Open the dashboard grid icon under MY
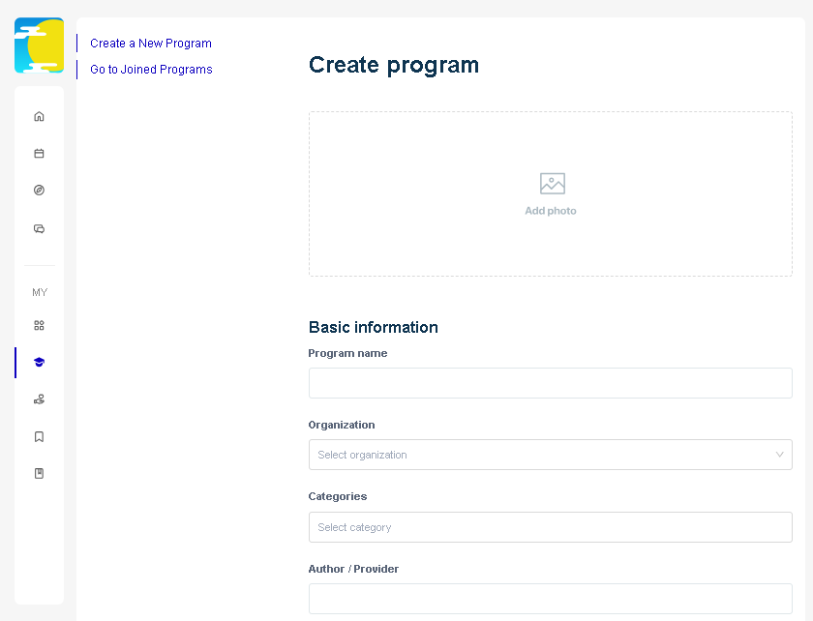 click(x=39, y=325)
